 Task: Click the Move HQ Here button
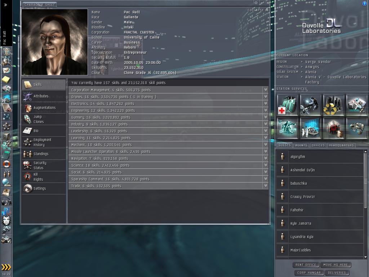335,265
